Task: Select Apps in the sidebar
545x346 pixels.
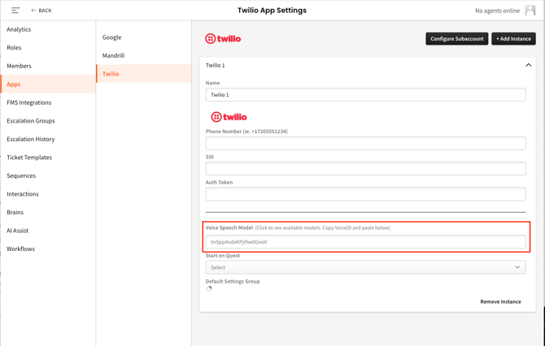Action: 48,84
